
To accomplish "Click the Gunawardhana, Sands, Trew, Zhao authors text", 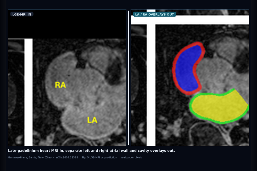I will coord(30,157).
